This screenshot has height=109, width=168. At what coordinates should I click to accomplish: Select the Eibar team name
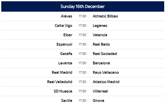pos(68,35)
